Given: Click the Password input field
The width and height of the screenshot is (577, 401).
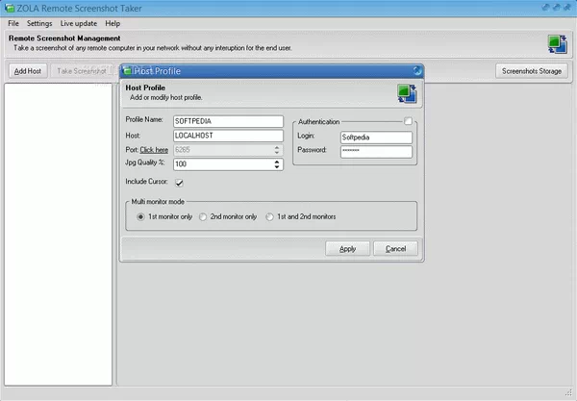Looking at the screenshot, I should 376,152.
